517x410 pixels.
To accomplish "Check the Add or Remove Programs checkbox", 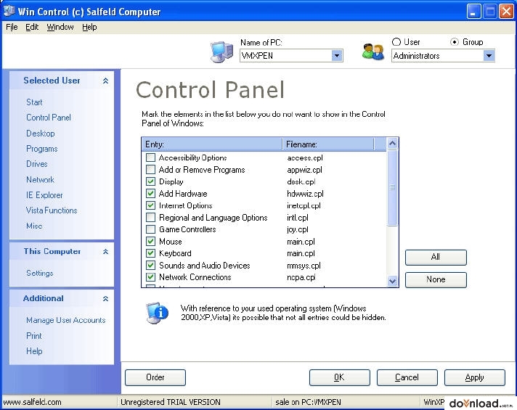I will pos(151,170).
